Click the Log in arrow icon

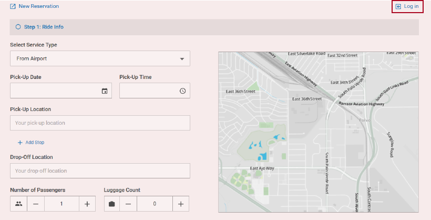[398, 6]
